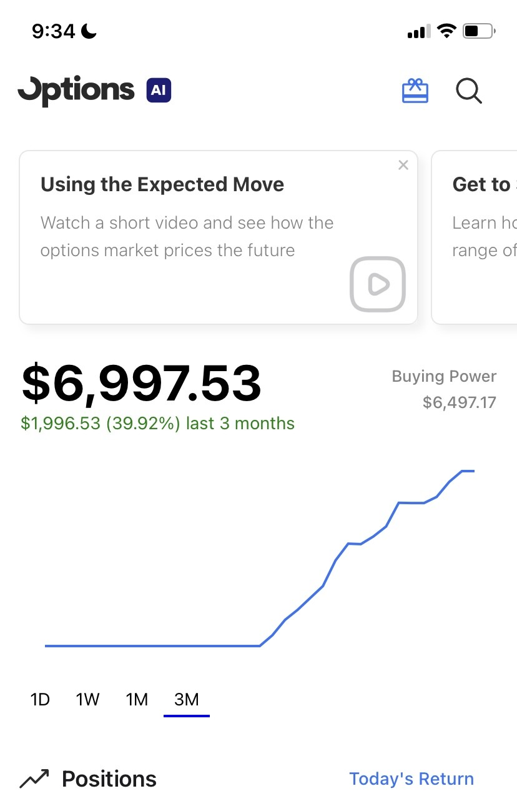Screen dimensions: 517x801
Task: Tap the $6,997.53 account balance
Action: pyautogui.click(x=142, y=384)
